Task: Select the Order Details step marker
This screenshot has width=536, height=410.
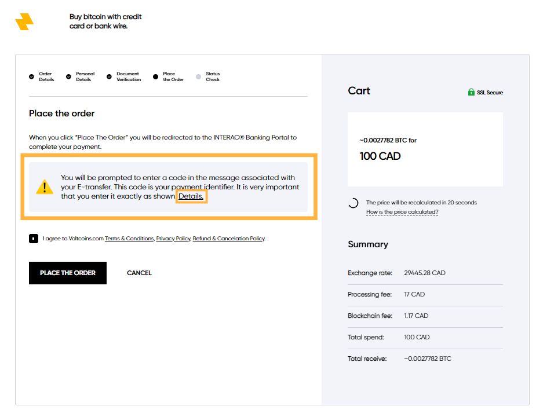Action: (x=31, y=76)
